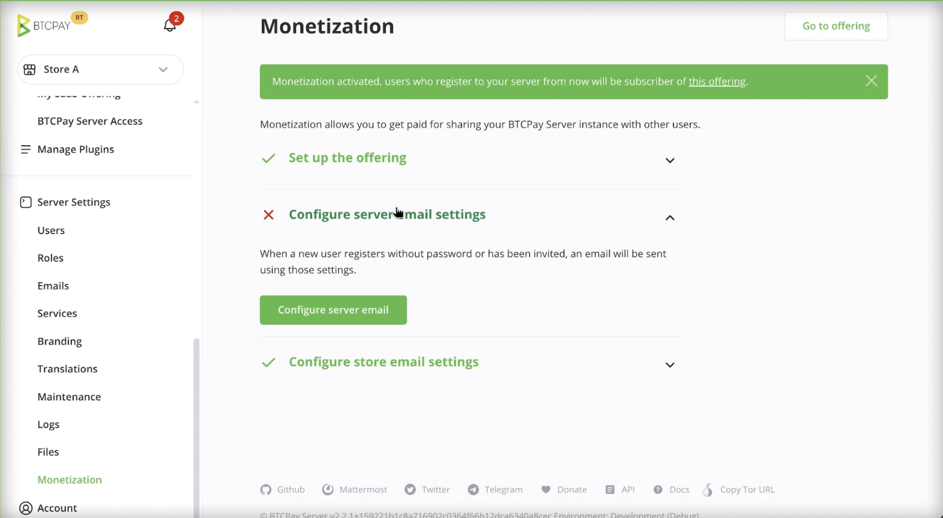Screen dimensions: 943x518
Task: Open Mattermost from the footer
Action: click(x=328, y=489)
